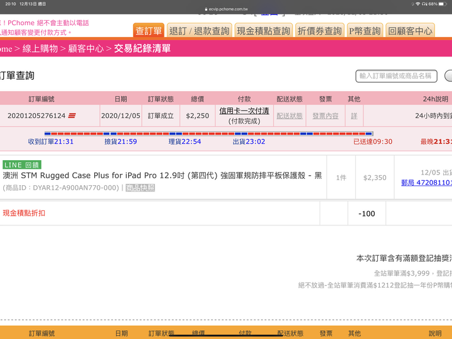452x339 pixels.
Task: Go to the P幣查詢 tab
Action: pos(365,31)
